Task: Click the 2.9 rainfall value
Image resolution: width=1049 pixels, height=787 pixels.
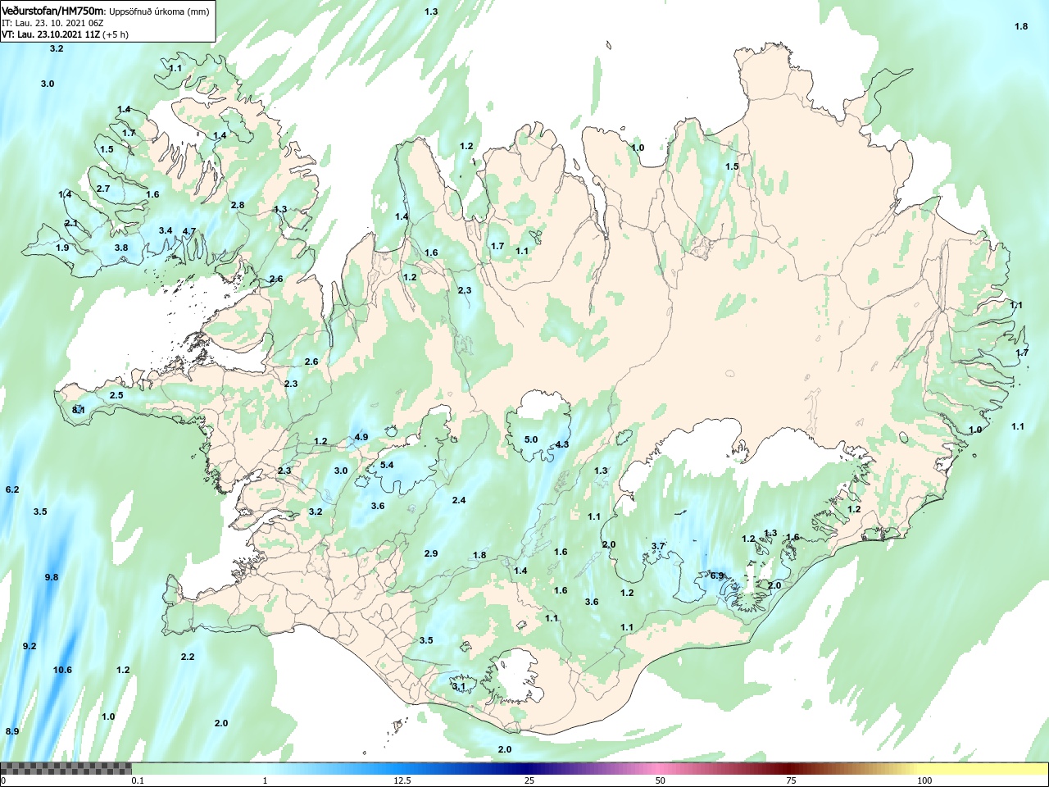Action: pos(431,553)
